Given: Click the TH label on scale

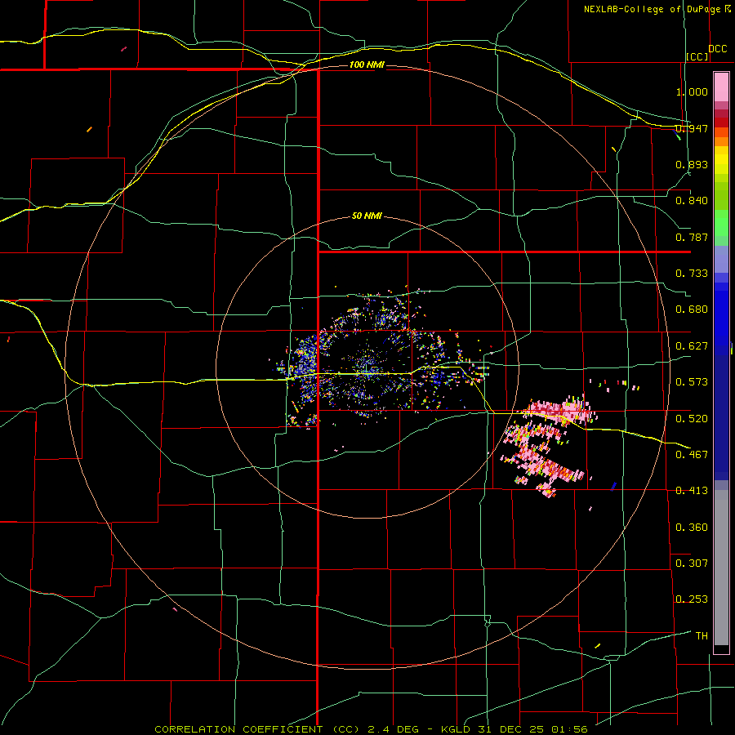Looking at the screenshot, I should pos(702,636).
